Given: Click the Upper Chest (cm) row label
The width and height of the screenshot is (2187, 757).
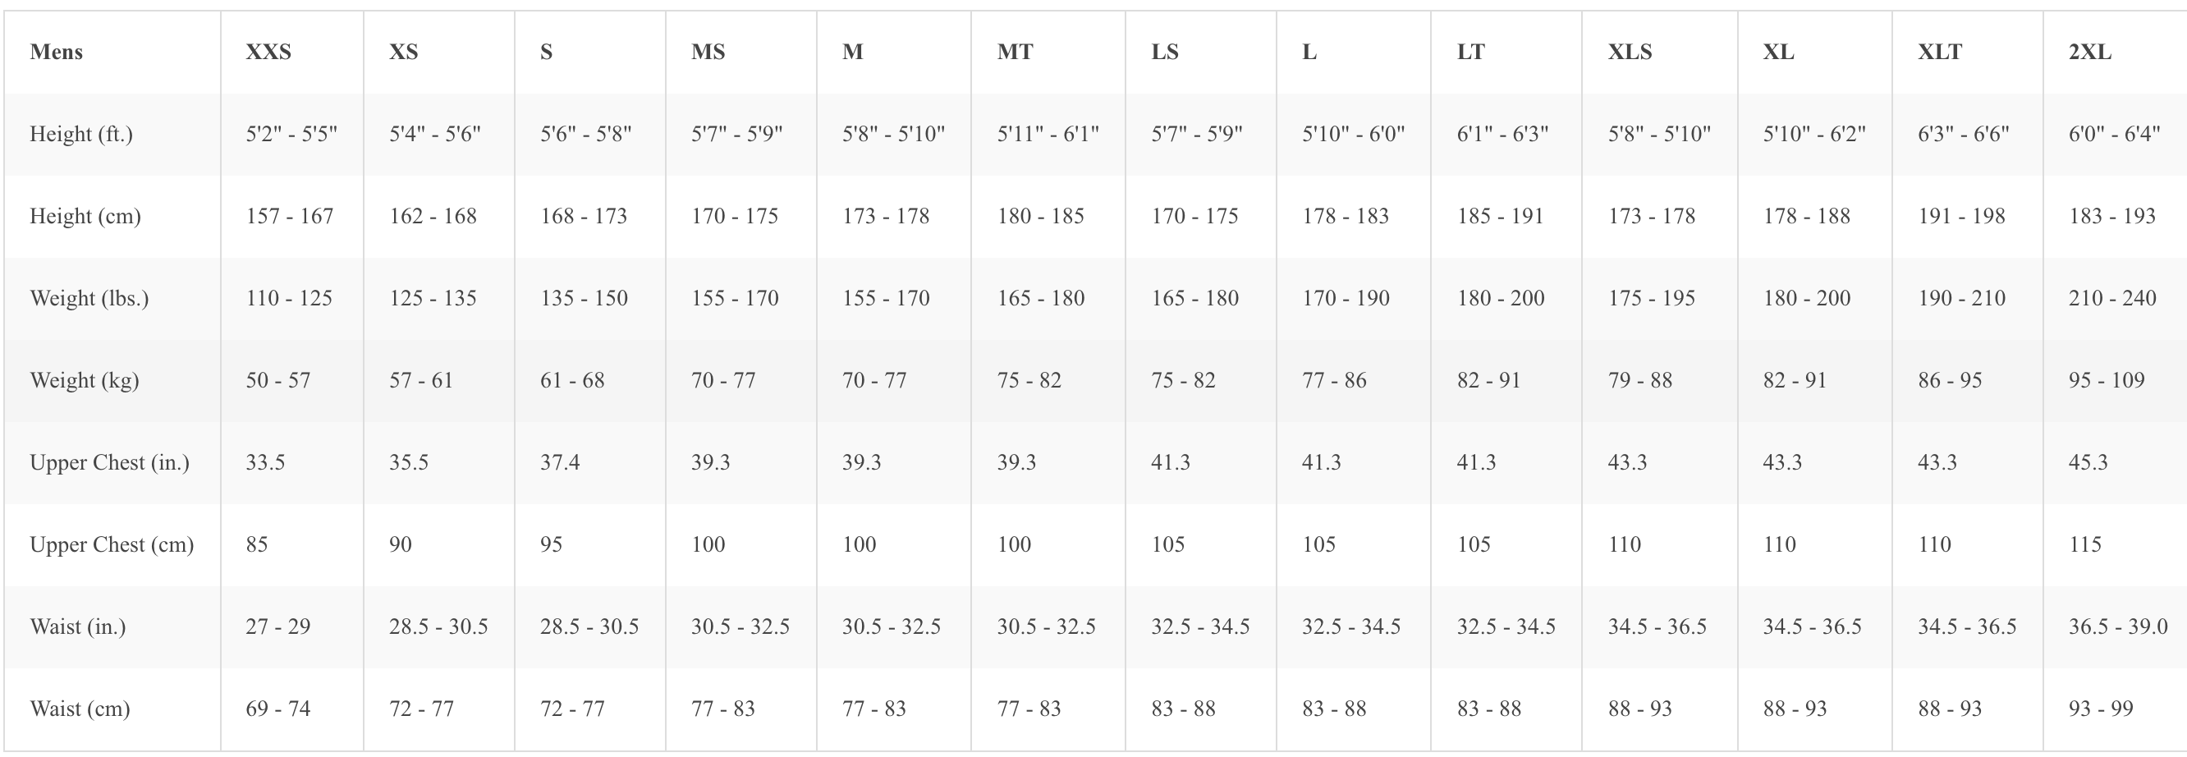Looking at the screenshot, I should coord(111,545).
